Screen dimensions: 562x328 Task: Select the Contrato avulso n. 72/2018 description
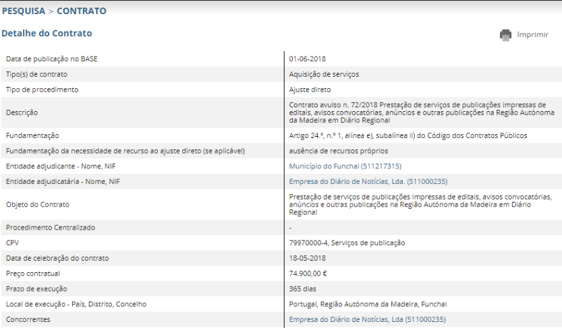(422, 112)
